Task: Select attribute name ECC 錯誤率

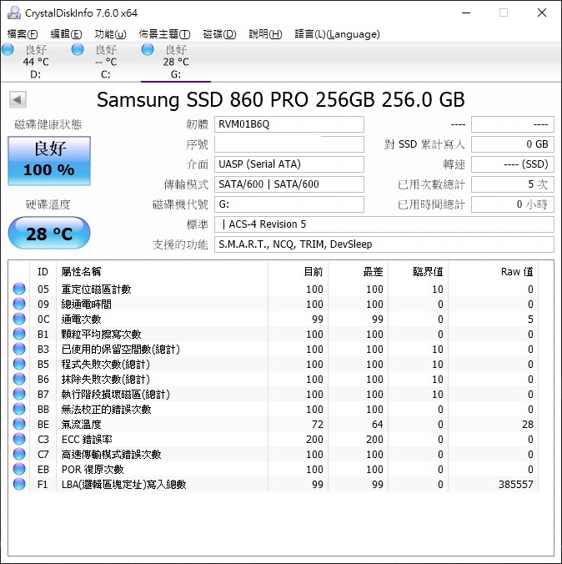Action: pos(87,439)
